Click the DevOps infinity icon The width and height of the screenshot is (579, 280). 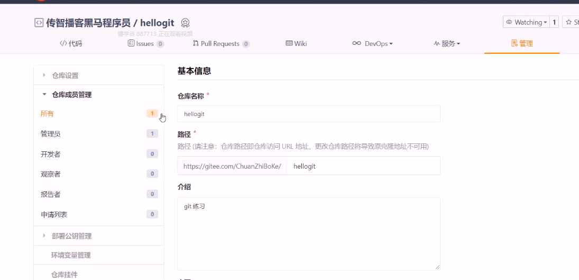pyautogui.click(x=356, y=43)
